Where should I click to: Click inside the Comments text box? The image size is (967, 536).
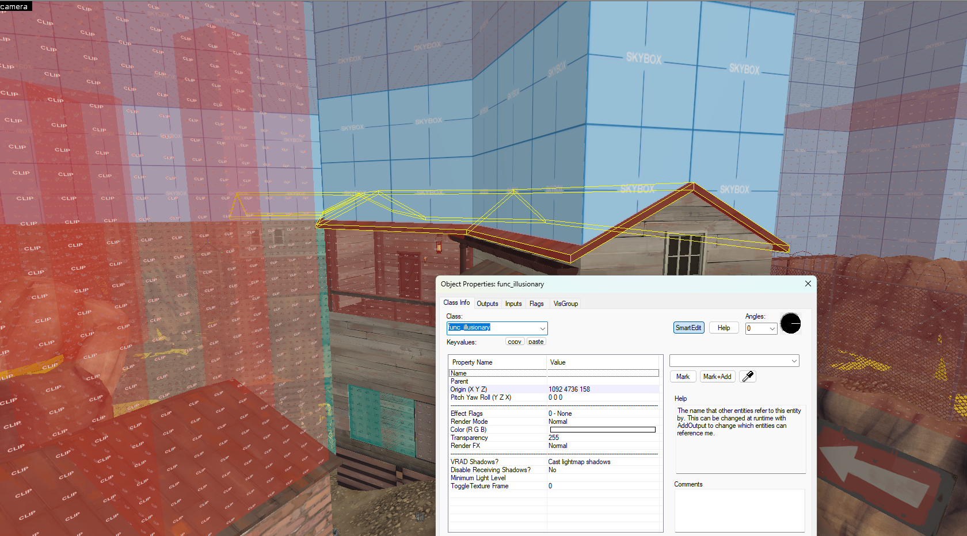point(740,511)
